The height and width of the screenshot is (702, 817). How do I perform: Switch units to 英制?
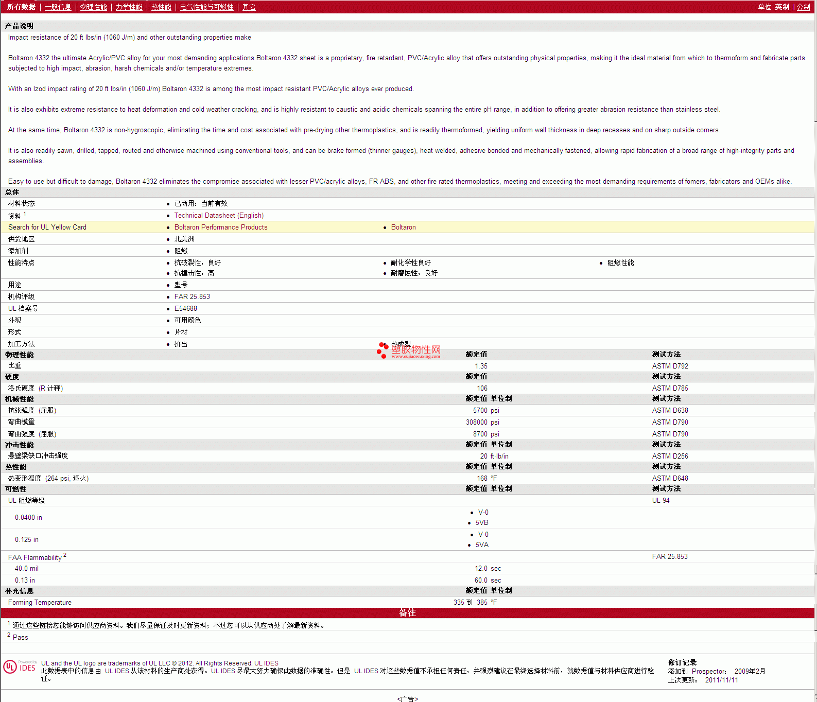(783, 7)
